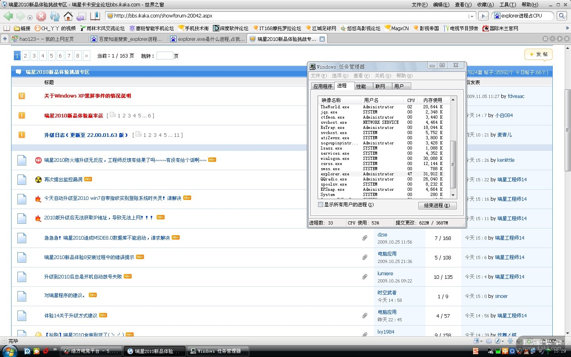This screenshot has width=571, height=357.
Task: Open the thread 再次提出监控漏洞
Action: coord(63,180)
